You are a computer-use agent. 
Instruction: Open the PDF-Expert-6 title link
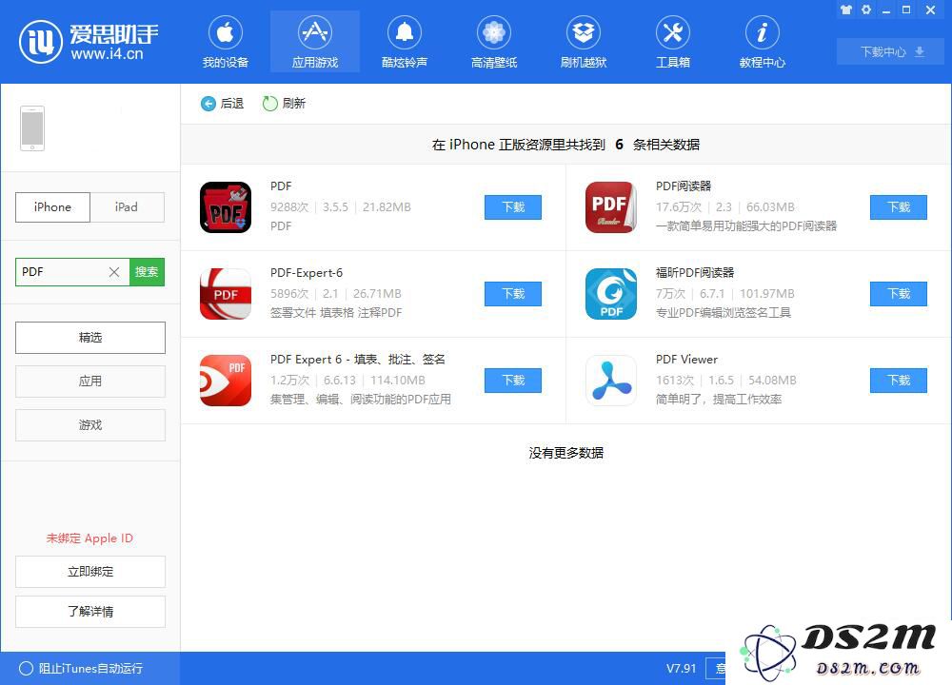coord(307,273)
